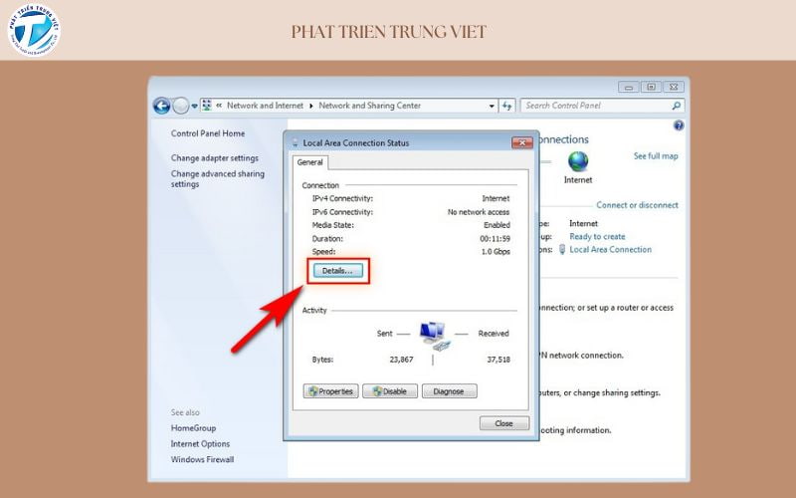
Task: Open connection Properties button
Action: click(330, 391)
